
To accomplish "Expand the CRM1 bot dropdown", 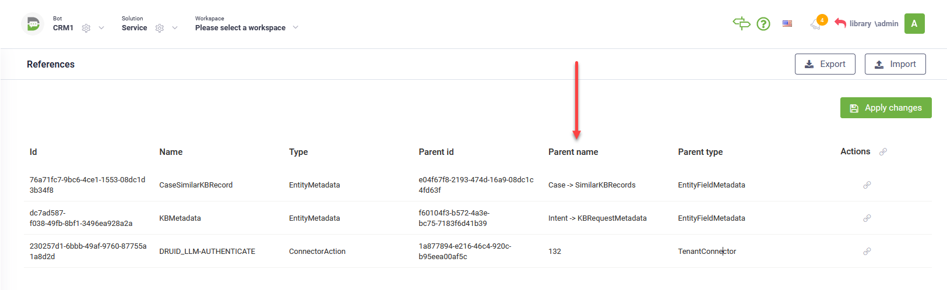I will [101, 28].
